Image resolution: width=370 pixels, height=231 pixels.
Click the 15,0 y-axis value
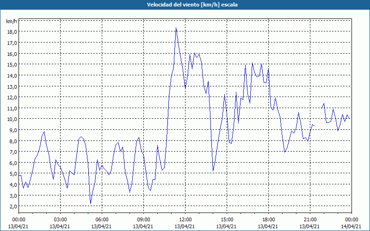point(12,65)
